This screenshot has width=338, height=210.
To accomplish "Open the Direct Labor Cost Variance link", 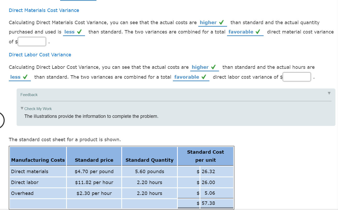I will pyautogui.click(x=40, y=55).
